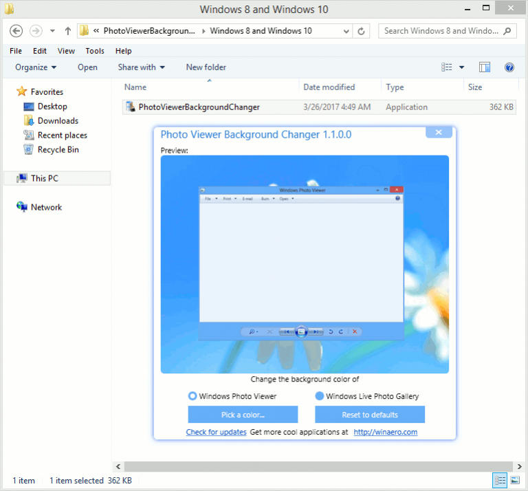Sort by the Size column
Image resolution: width=528 pixels, height=491 pixels.
click(x=475, y=87)
